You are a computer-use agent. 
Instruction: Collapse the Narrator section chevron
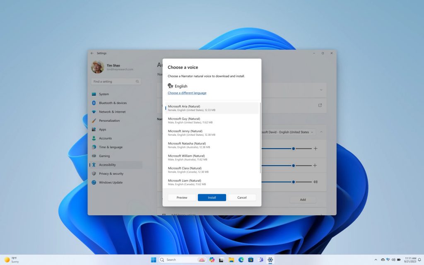pos(321,132)
